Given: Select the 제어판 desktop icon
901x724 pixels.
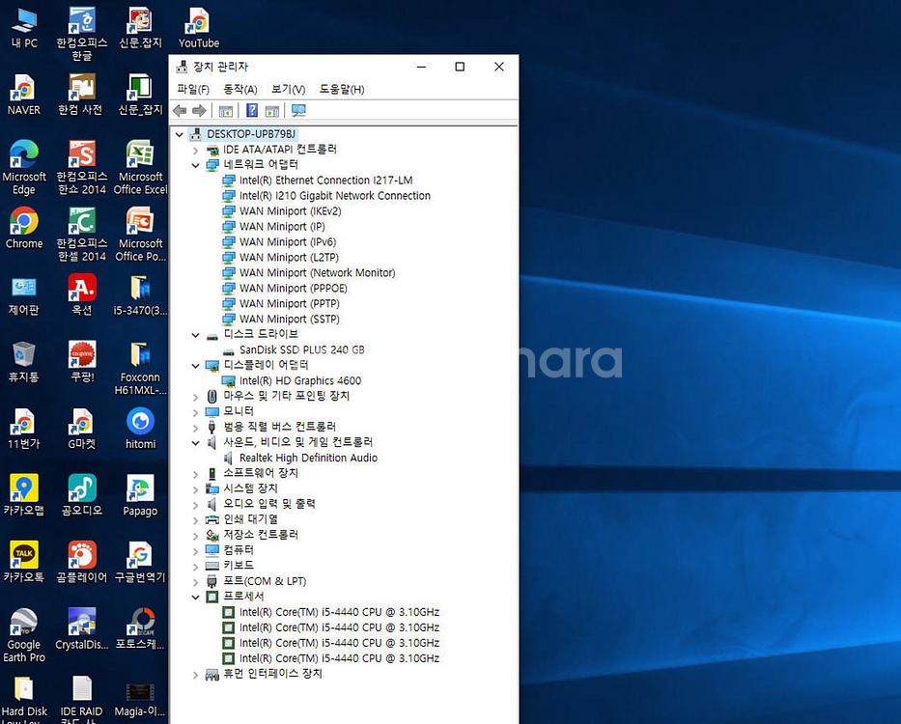Looking at the screenshot, I should click(24, 296).
